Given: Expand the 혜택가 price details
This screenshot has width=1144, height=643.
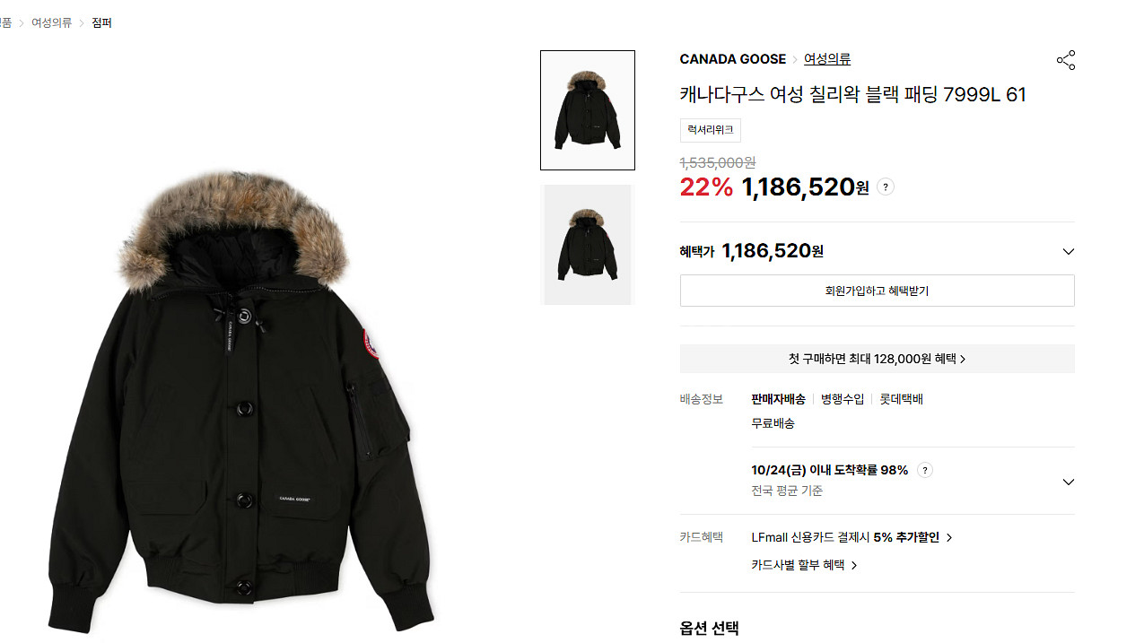Looking at the screenshot, I should point(1068,251).
